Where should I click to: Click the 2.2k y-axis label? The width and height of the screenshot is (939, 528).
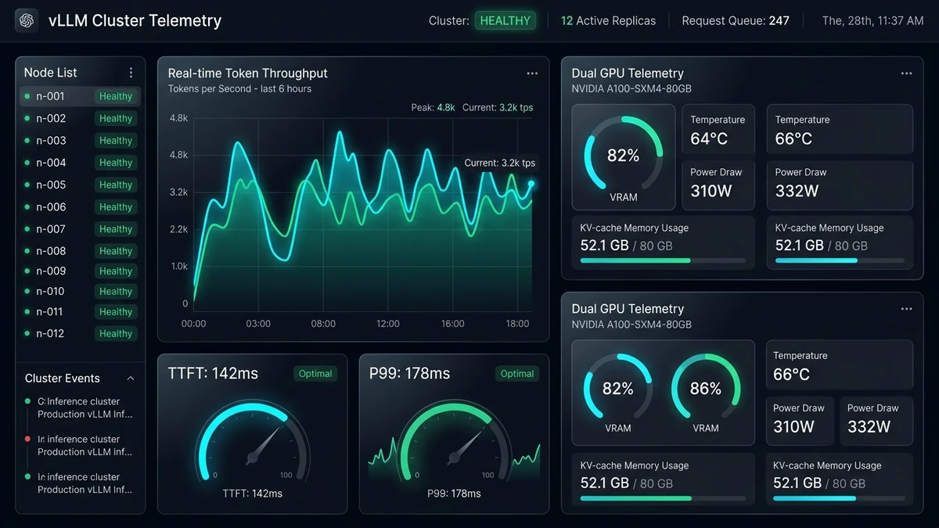coord(179,229)
